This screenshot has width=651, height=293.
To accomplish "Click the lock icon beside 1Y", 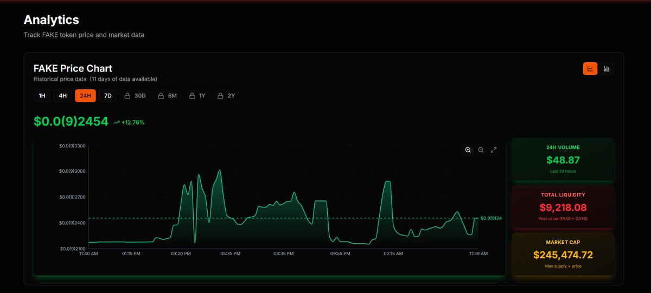I will (x=192, y=96).
